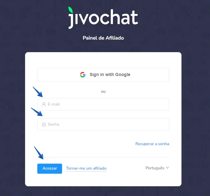Viewport: 210px width, 196px height.
Task: Open the Português language dropdown
Action: pos(157,168)
